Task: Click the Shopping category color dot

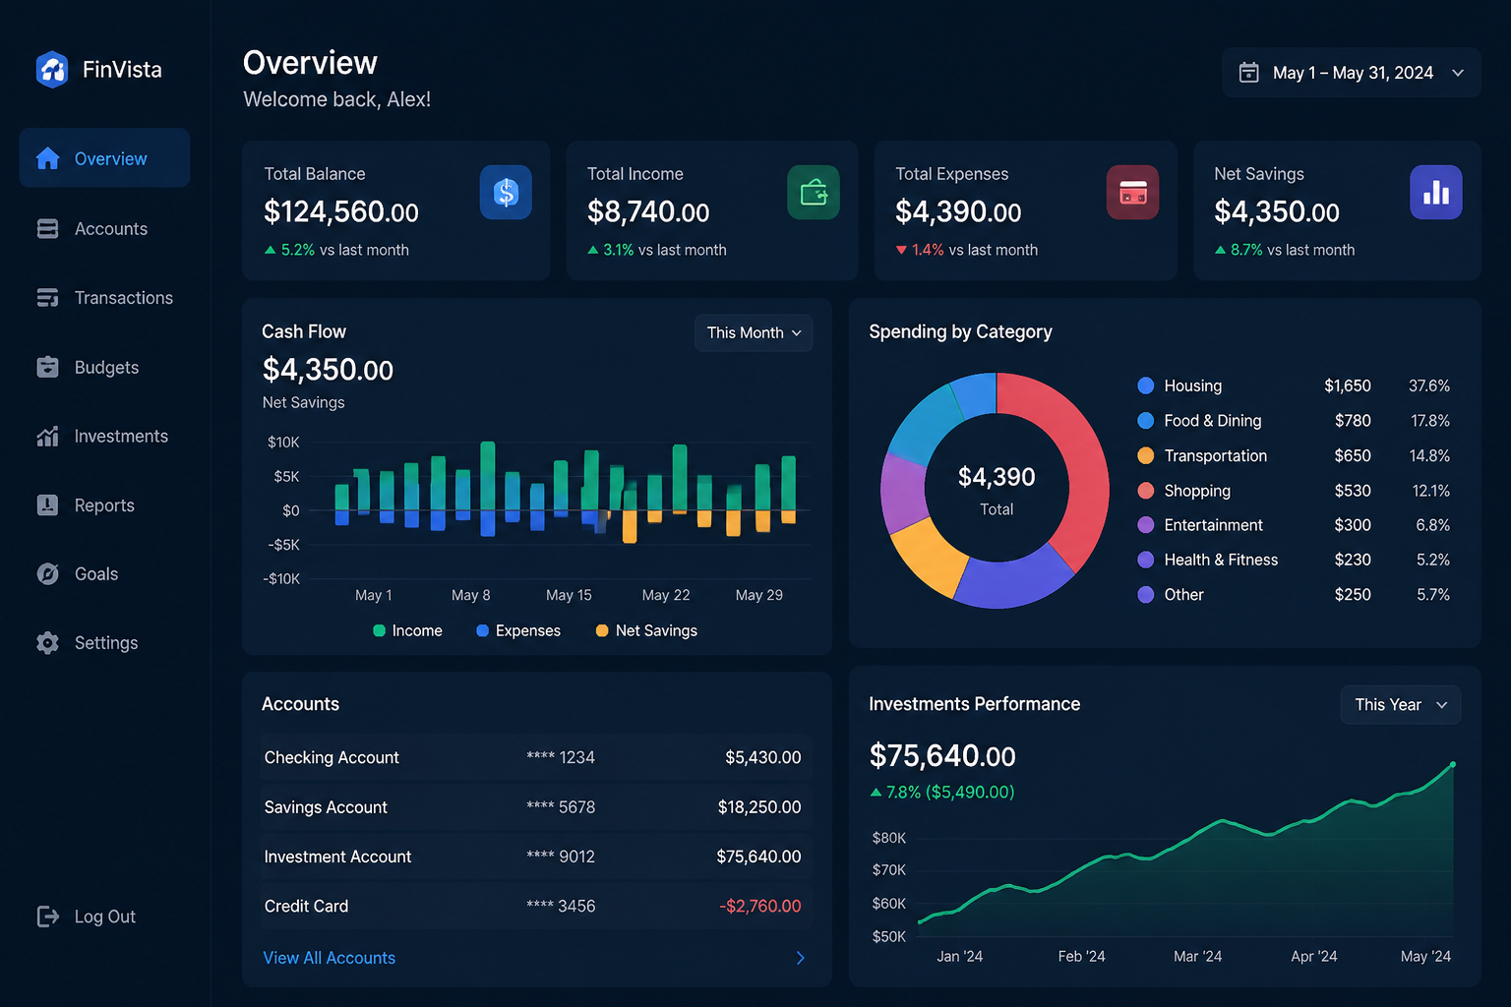Action: tap(1145, 490)
